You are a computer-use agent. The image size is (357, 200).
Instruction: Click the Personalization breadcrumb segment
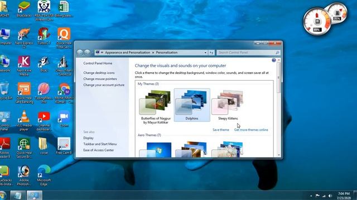(167, 52)
